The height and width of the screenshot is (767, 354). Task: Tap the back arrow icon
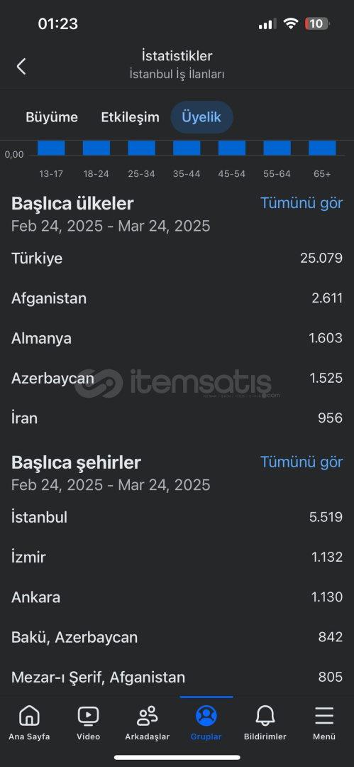pos(21,66)
